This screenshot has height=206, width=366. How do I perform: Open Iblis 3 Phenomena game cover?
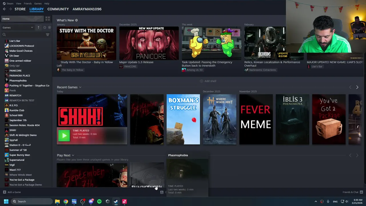pos(292,119)
